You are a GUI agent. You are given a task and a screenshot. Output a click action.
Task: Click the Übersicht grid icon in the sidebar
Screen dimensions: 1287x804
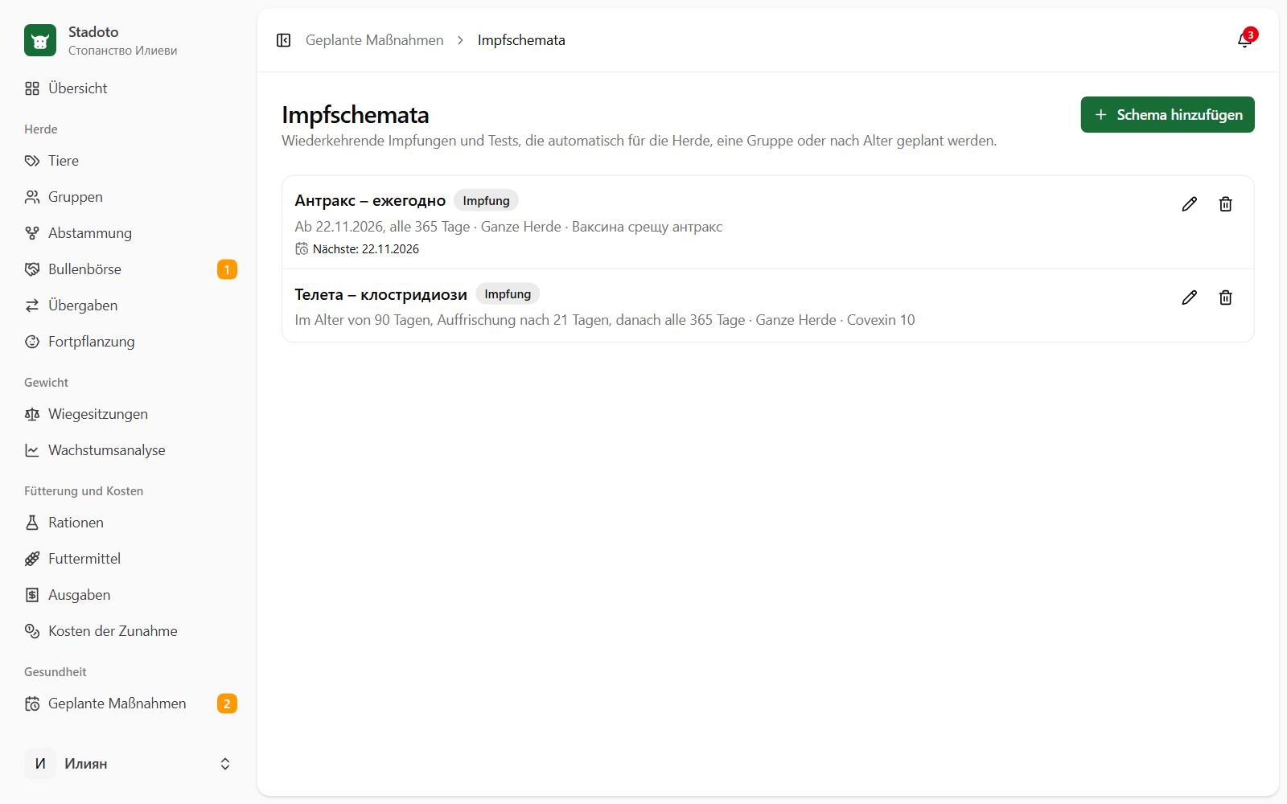click(32, 88)
